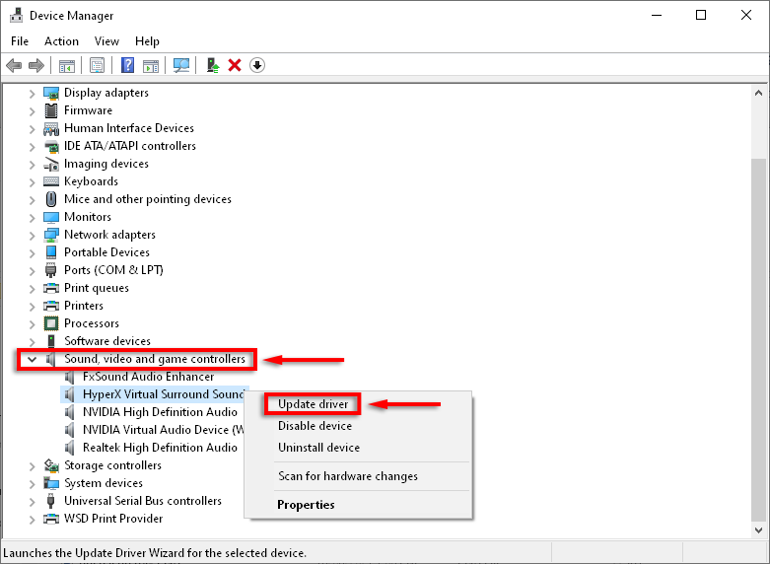Select Properties in the context menu
This screenshot has height=564, width=770.
(306, 505)
